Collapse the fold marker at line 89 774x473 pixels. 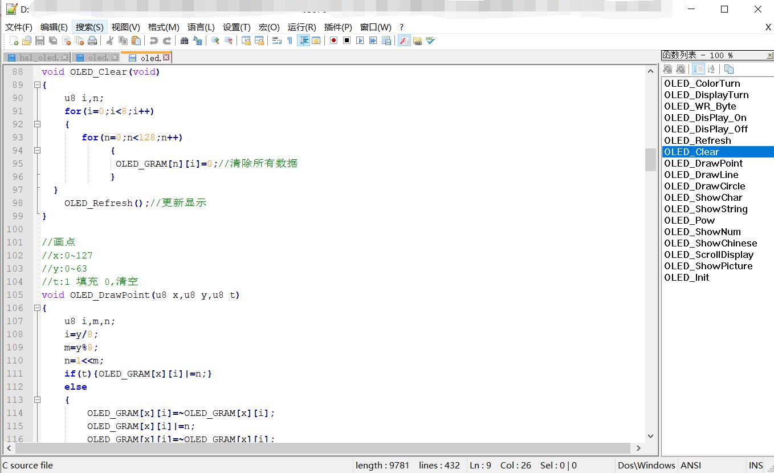coord(37,85)
